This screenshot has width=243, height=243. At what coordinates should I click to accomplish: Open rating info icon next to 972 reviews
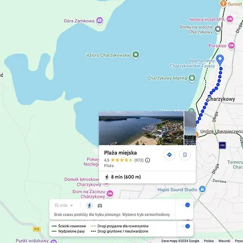pyautogui.click(x=147, y=160)
